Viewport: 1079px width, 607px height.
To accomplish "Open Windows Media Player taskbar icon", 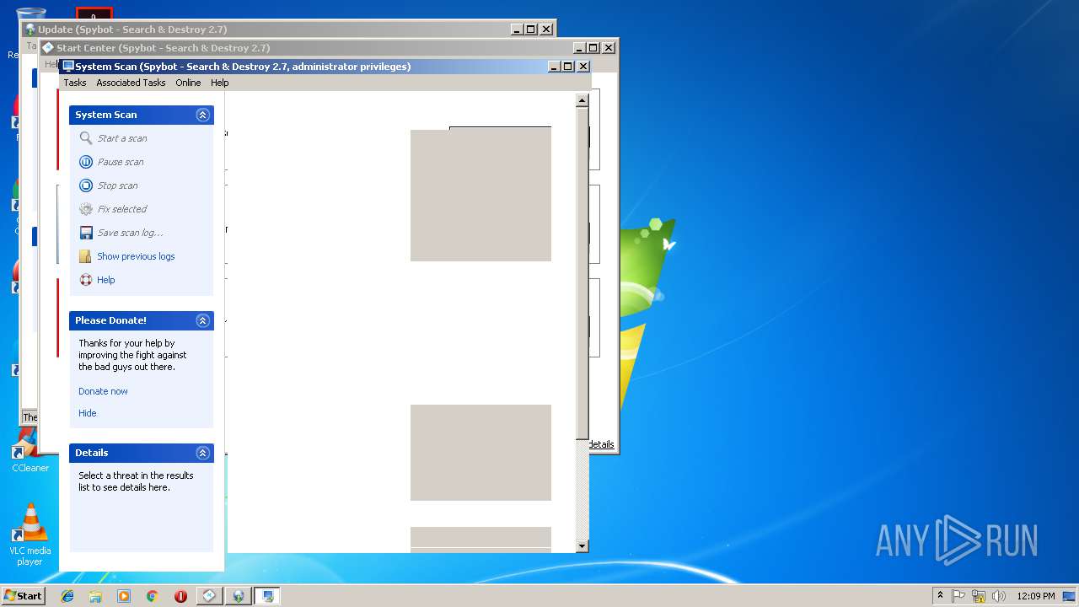I will coord(124,596).
